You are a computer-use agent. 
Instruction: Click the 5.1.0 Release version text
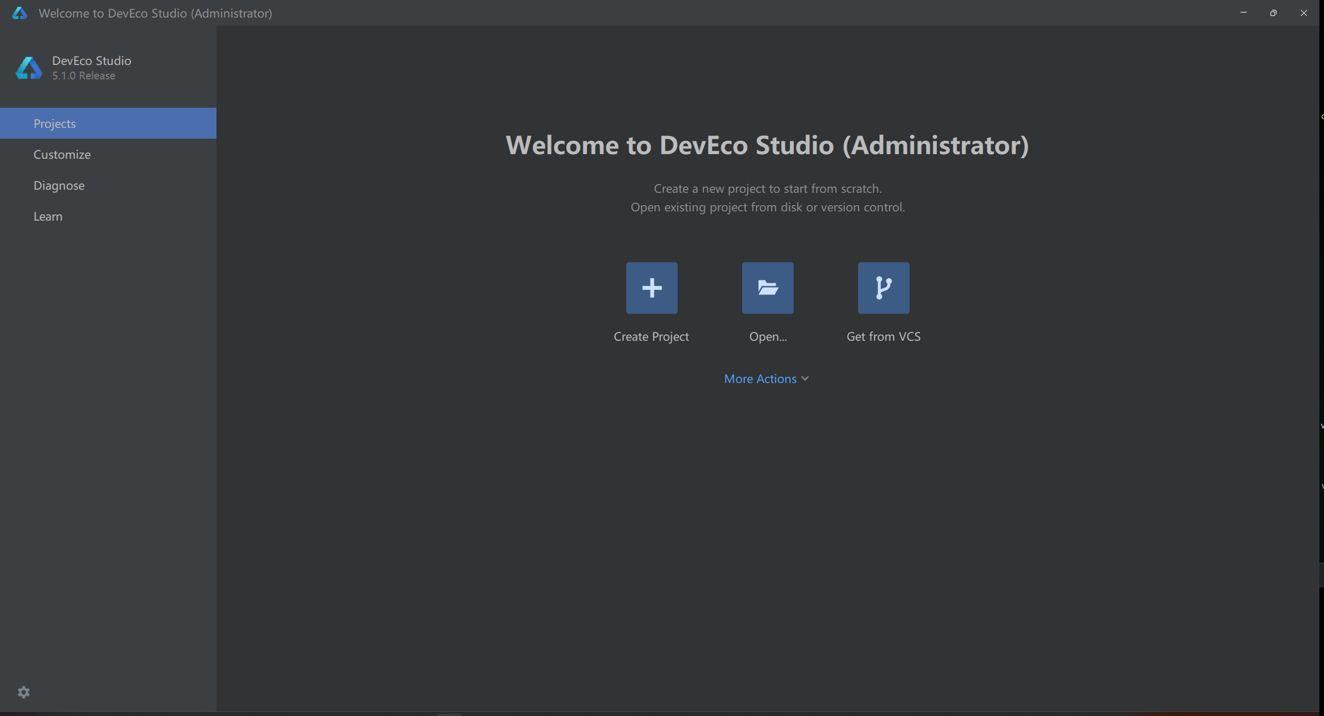(x=83, y=76)
